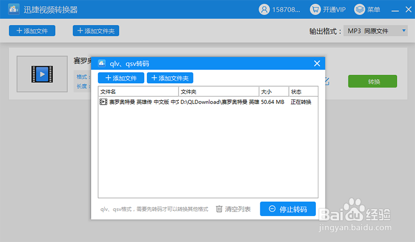Click the 格式 label in the main window

click(x=82, y=77)
